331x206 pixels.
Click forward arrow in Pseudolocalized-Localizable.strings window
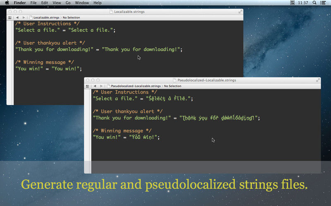[101, 86]
